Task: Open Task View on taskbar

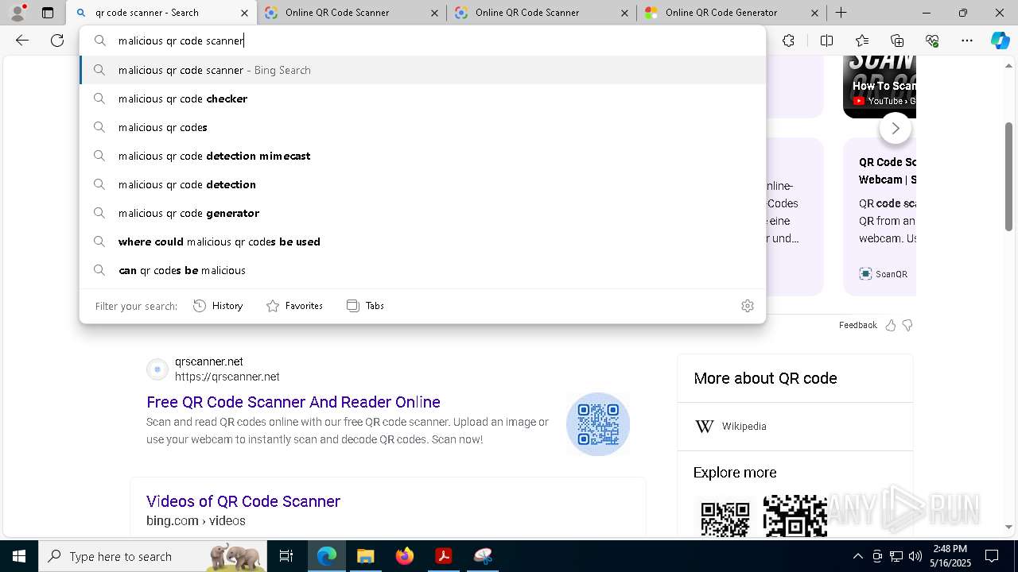Action: pyautogui.click(x=286, y=556)
